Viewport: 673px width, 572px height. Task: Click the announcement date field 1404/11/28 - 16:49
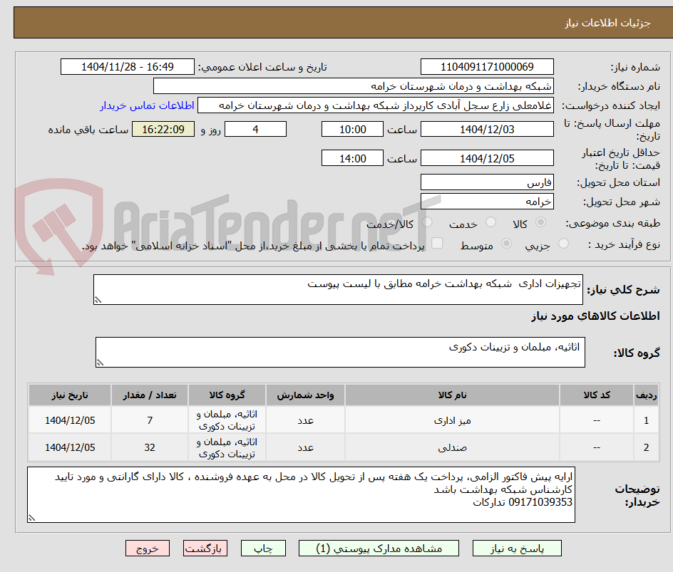128,67
